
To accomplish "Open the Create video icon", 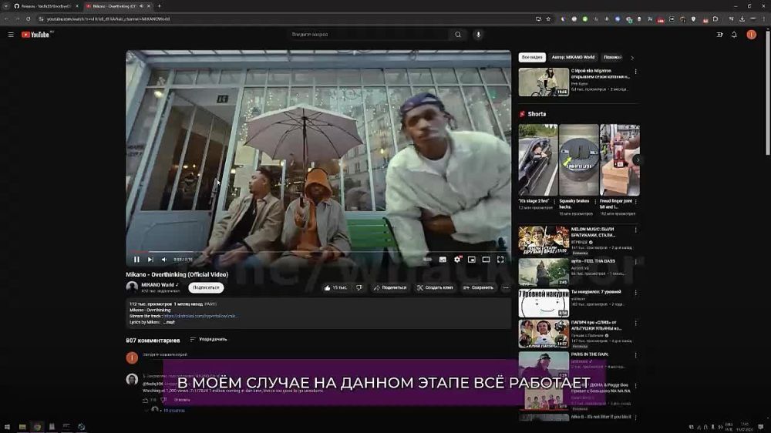I will point(719,35).
